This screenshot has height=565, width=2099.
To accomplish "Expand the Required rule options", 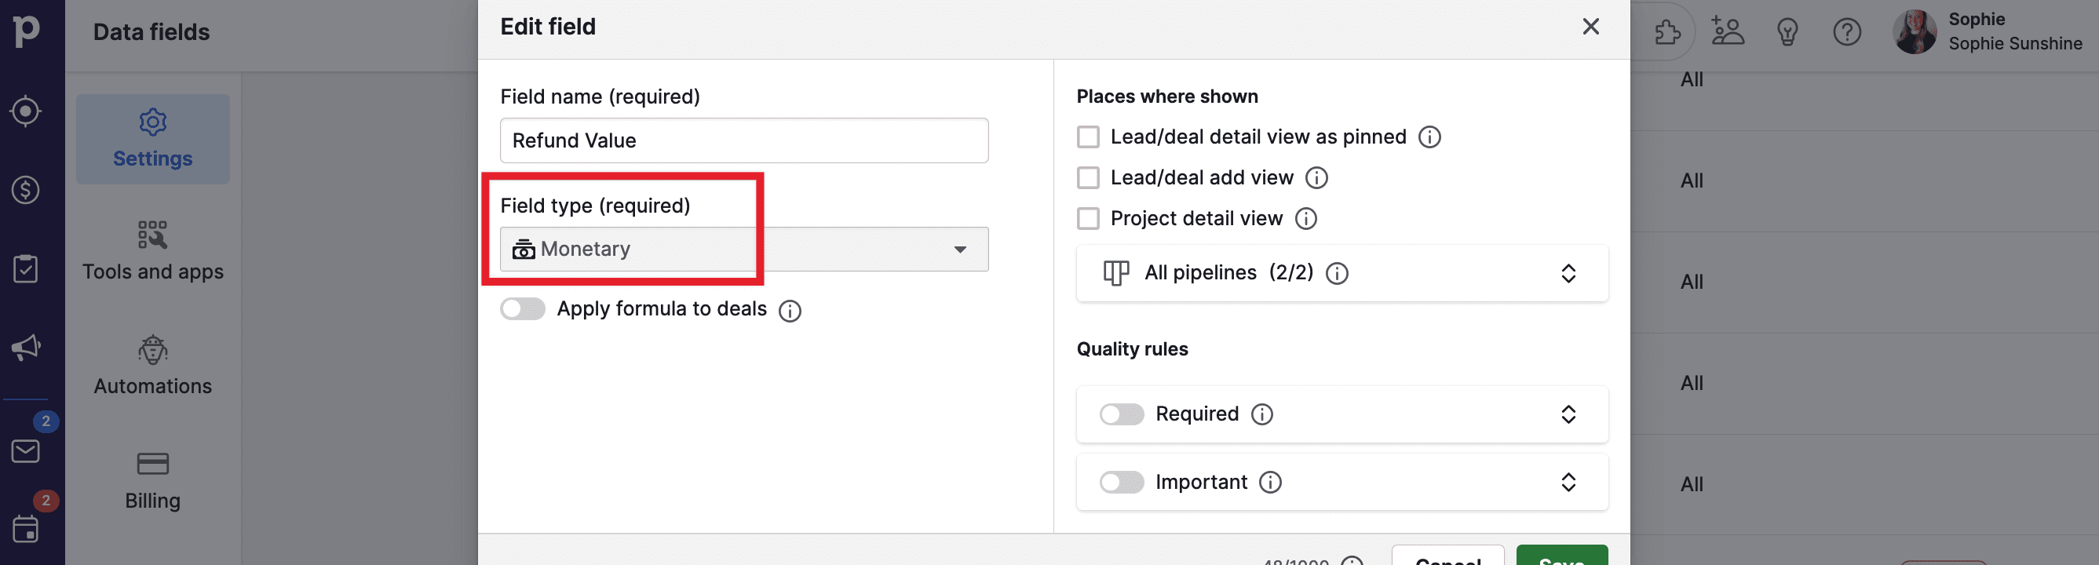I will 1568,414.
